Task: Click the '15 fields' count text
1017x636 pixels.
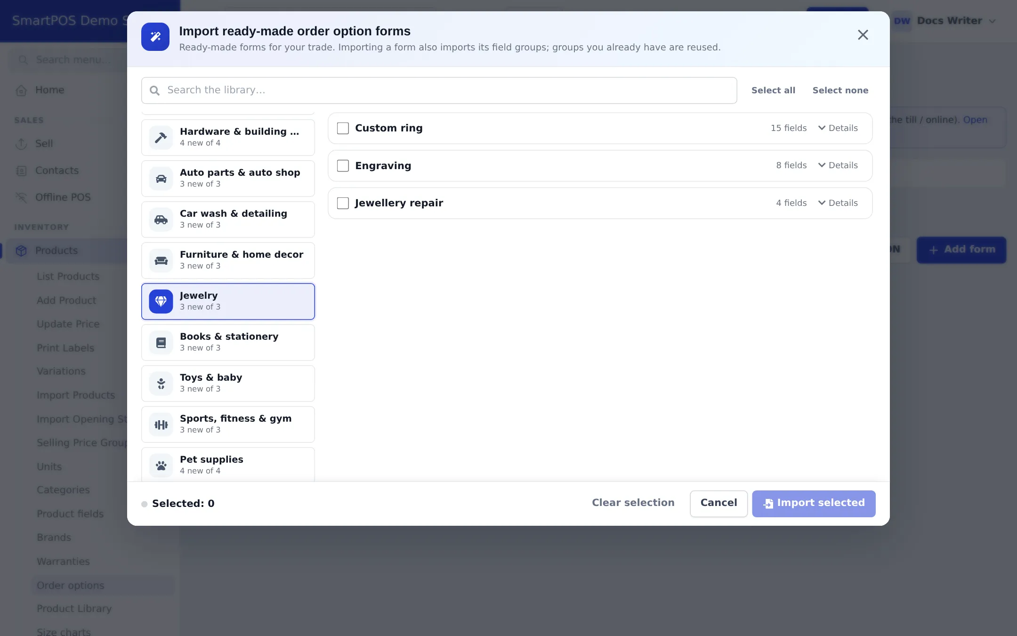Action: click(789, 128)
